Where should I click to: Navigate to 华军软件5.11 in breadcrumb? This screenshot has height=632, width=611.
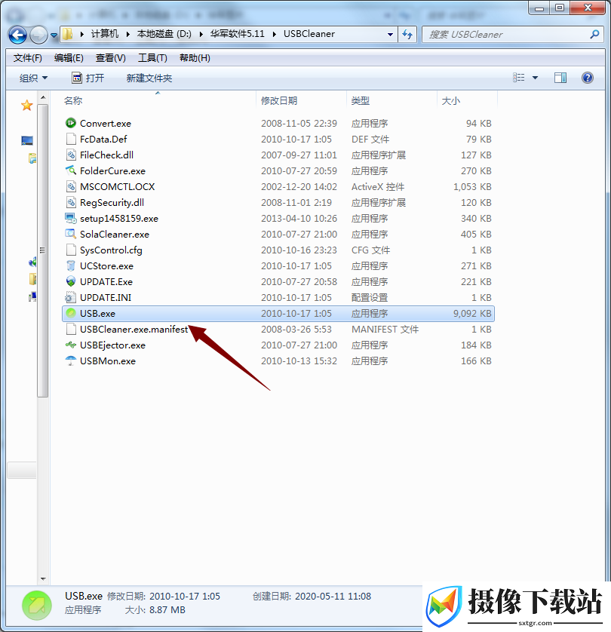point(238,34)
